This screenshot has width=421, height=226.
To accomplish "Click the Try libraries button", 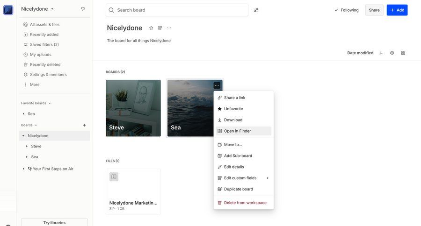I will [54, 222].
